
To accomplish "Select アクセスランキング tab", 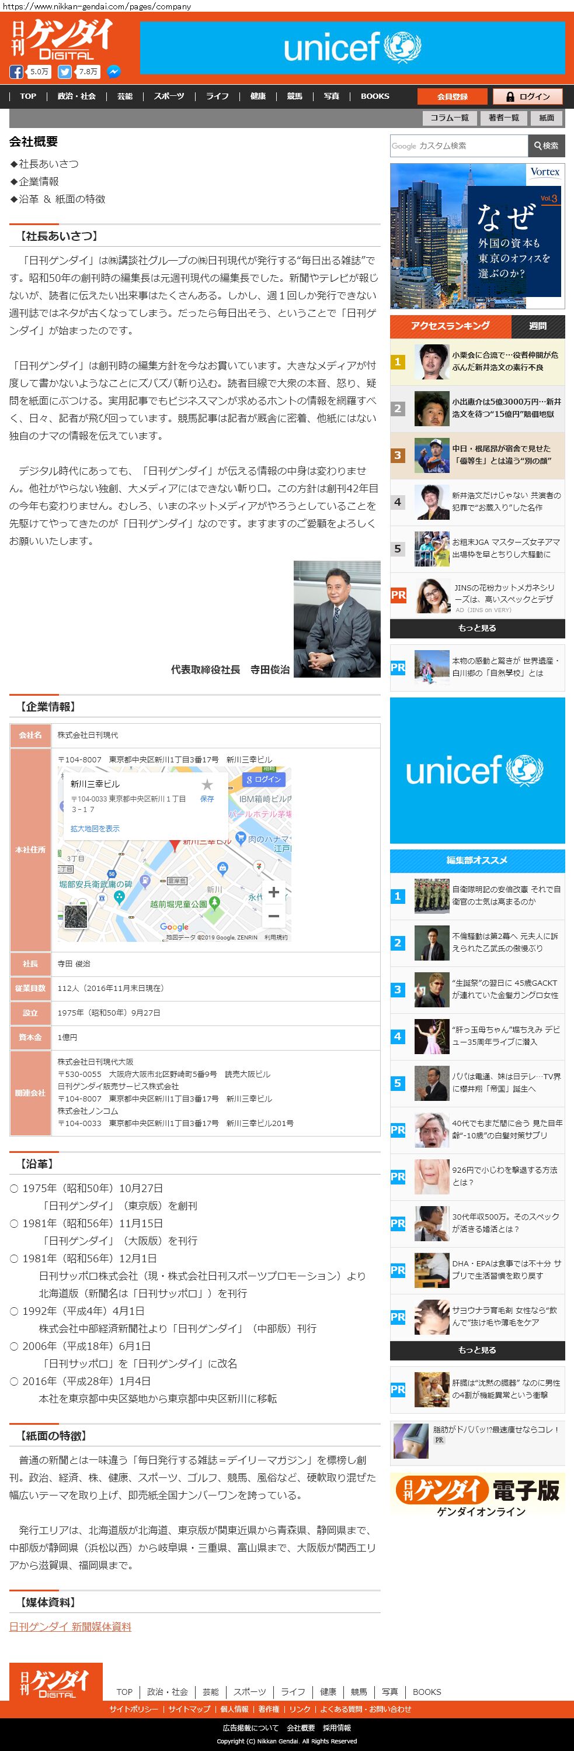I will tap(450, 326).
